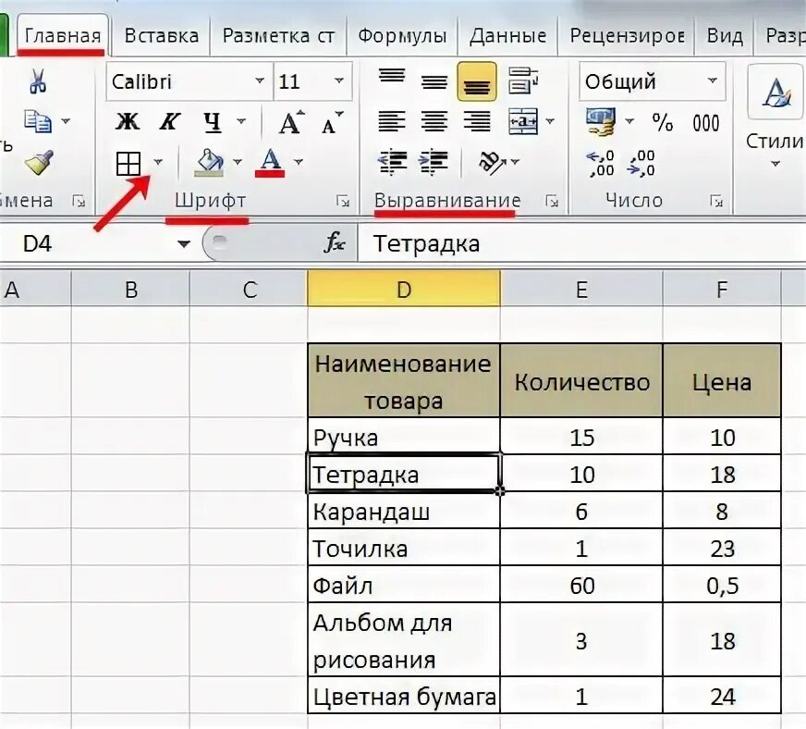806x729 pixels.
Task: Toggle bottom vertical alignment (highlighted)
Action: click(x=477, y=81)
